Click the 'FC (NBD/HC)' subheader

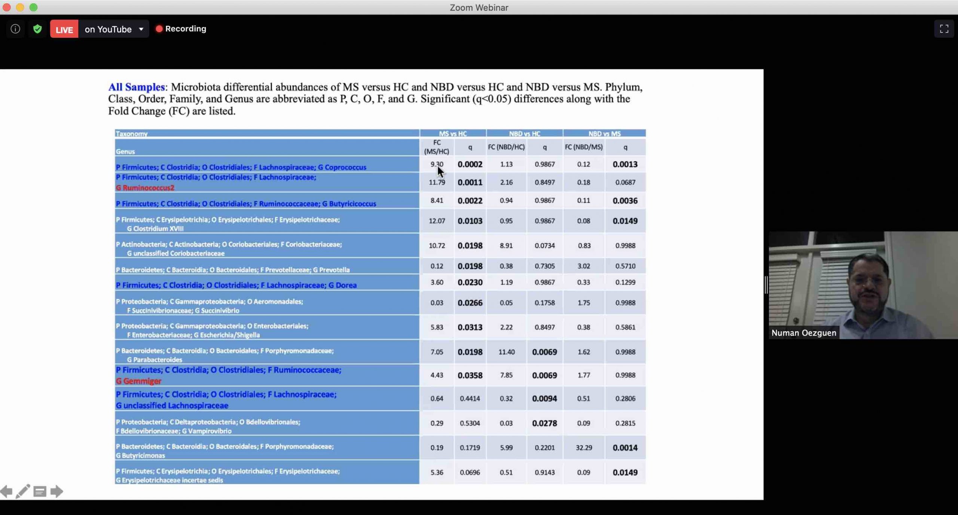506,147
